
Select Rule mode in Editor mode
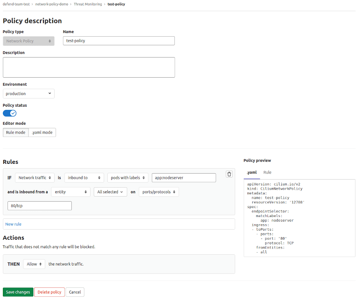tap(15, 132)
